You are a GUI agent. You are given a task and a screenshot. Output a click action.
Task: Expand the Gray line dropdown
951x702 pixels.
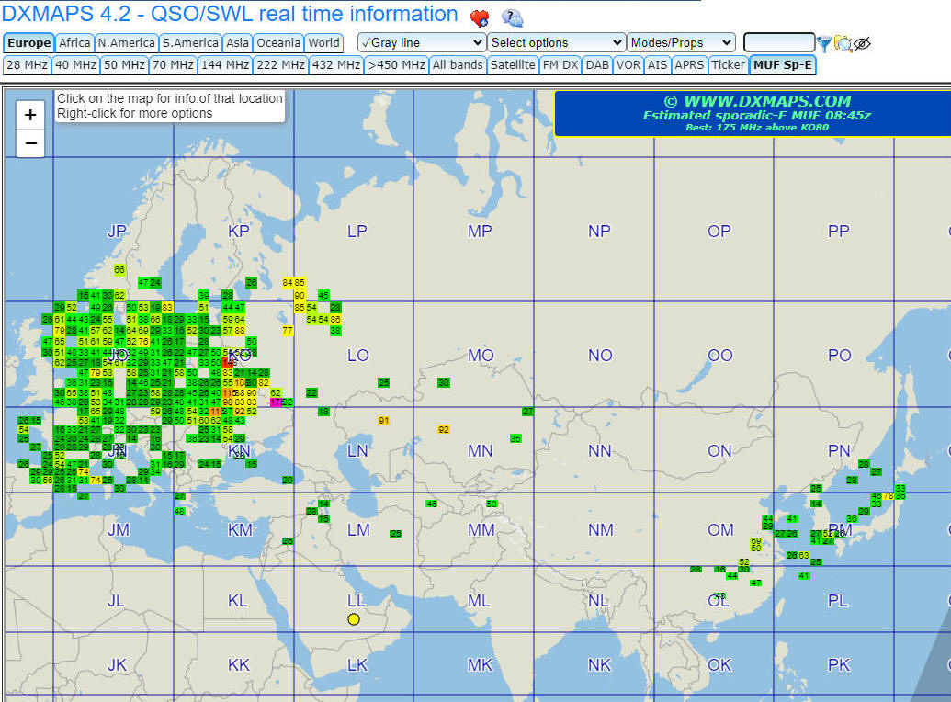tap(422, 42)
